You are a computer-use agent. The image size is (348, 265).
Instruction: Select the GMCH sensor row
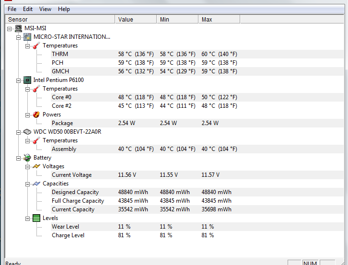click(197, 71)
